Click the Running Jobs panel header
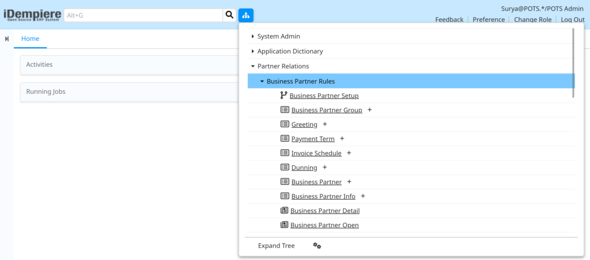This screenshot has width=590, height=260. coord(129,91)
